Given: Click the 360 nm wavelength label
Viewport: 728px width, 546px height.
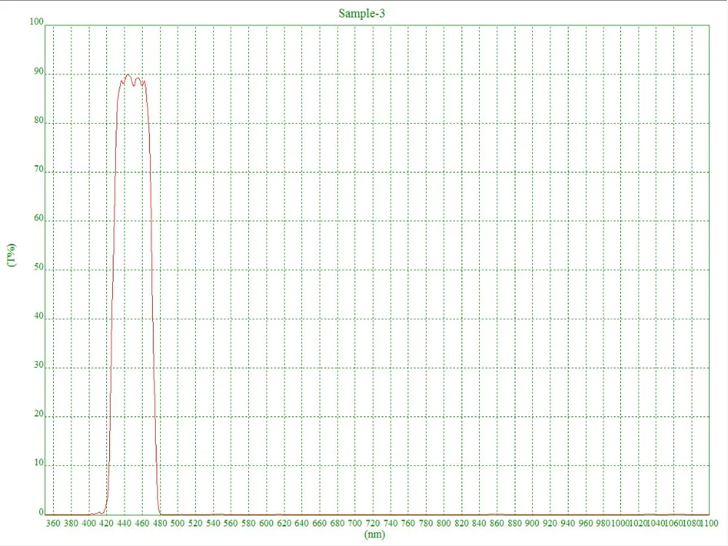Looking at the screenshot, I should pyautogui.click(x=53, y=523).
